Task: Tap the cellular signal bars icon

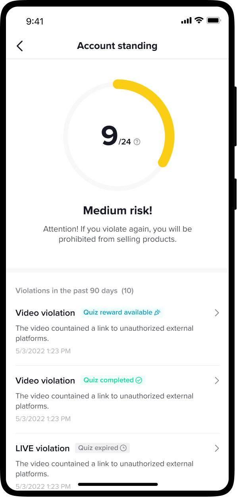Action: 186,21
